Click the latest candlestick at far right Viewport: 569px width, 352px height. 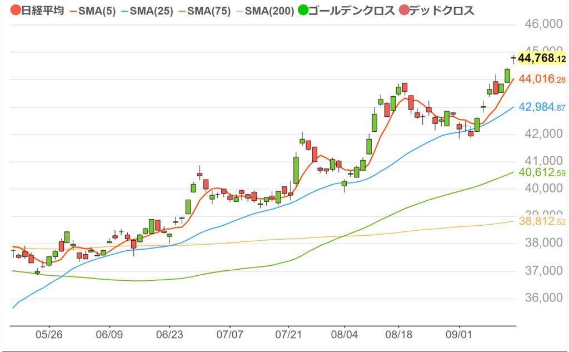click(513, 58)
